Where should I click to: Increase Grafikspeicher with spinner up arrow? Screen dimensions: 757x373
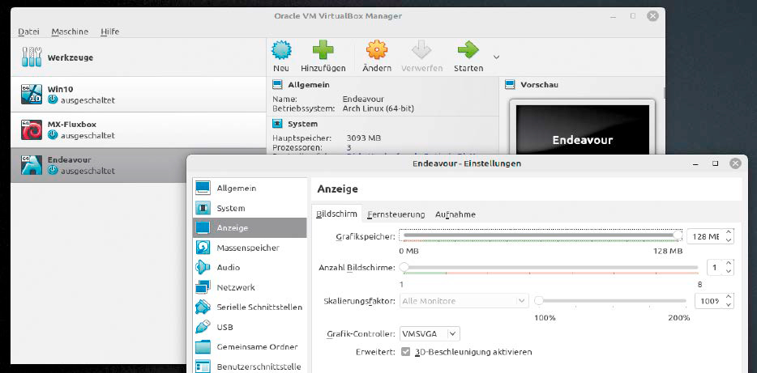[x=729, y=233]
